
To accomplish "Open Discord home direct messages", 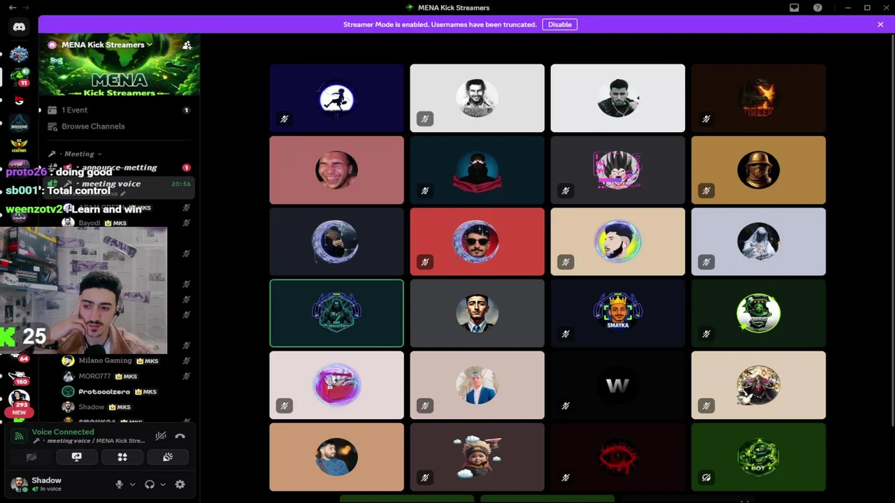I will click(19, 27).
